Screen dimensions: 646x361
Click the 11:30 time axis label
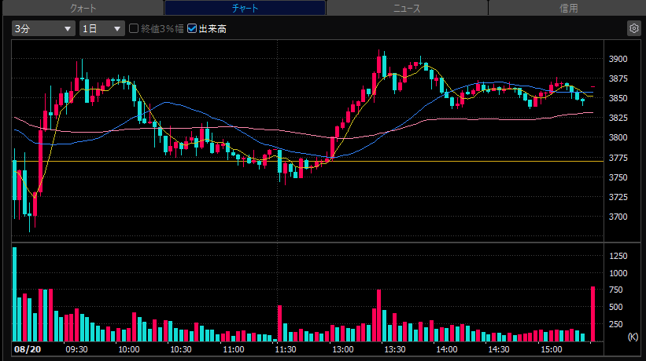coord(286,349)
